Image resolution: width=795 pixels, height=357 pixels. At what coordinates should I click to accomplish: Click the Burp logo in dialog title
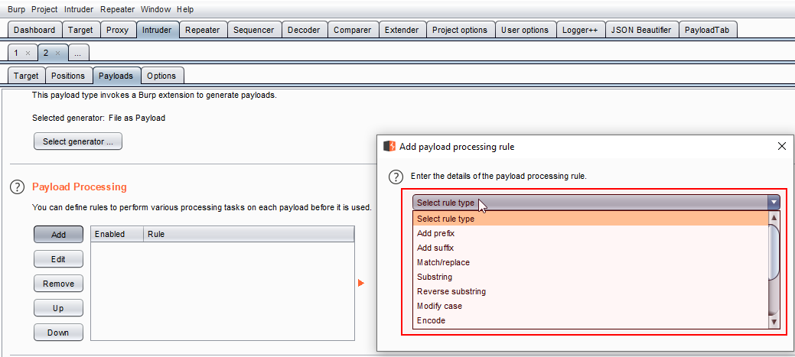389,146
